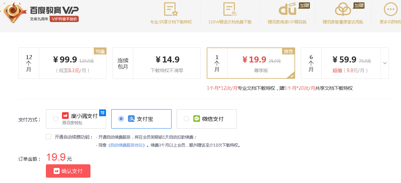The image size is (401, 183).
Task: Click the 支付方式： label
Action: tap(30, 120)
